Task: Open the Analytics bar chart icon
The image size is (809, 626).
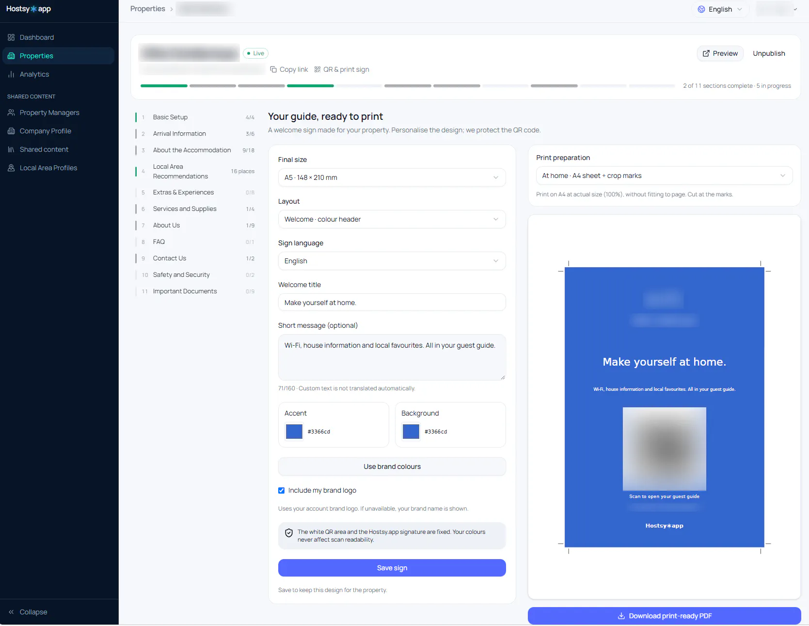Action: pos(11,74)
